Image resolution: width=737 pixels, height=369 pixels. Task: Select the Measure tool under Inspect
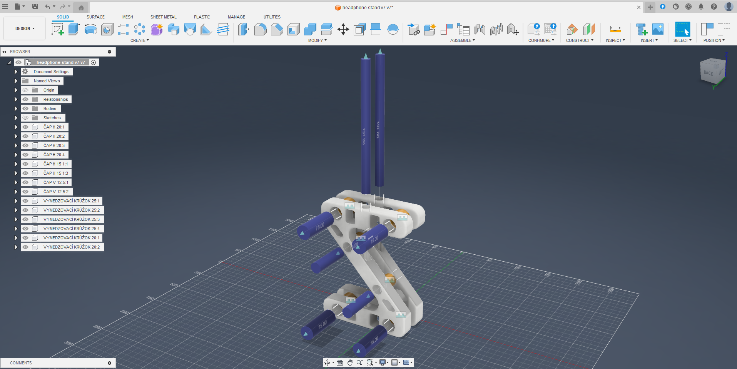(615, 29)
